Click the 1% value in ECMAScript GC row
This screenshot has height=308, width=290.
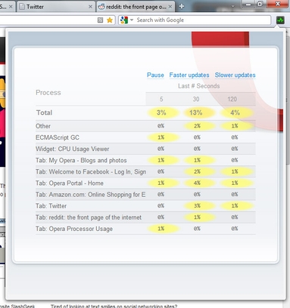(x=161, y=137)
